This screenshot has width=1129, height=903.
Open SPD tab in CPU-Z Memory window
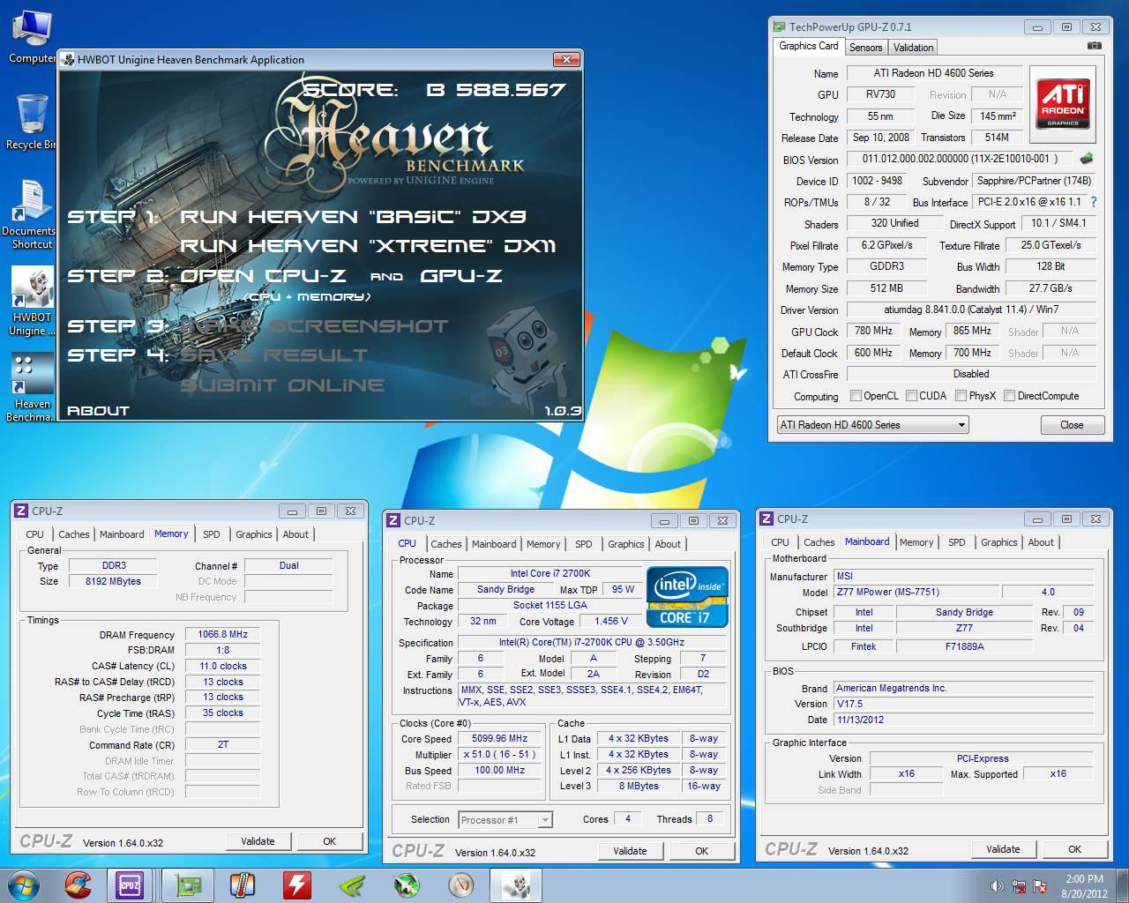[x=212, y=534]
